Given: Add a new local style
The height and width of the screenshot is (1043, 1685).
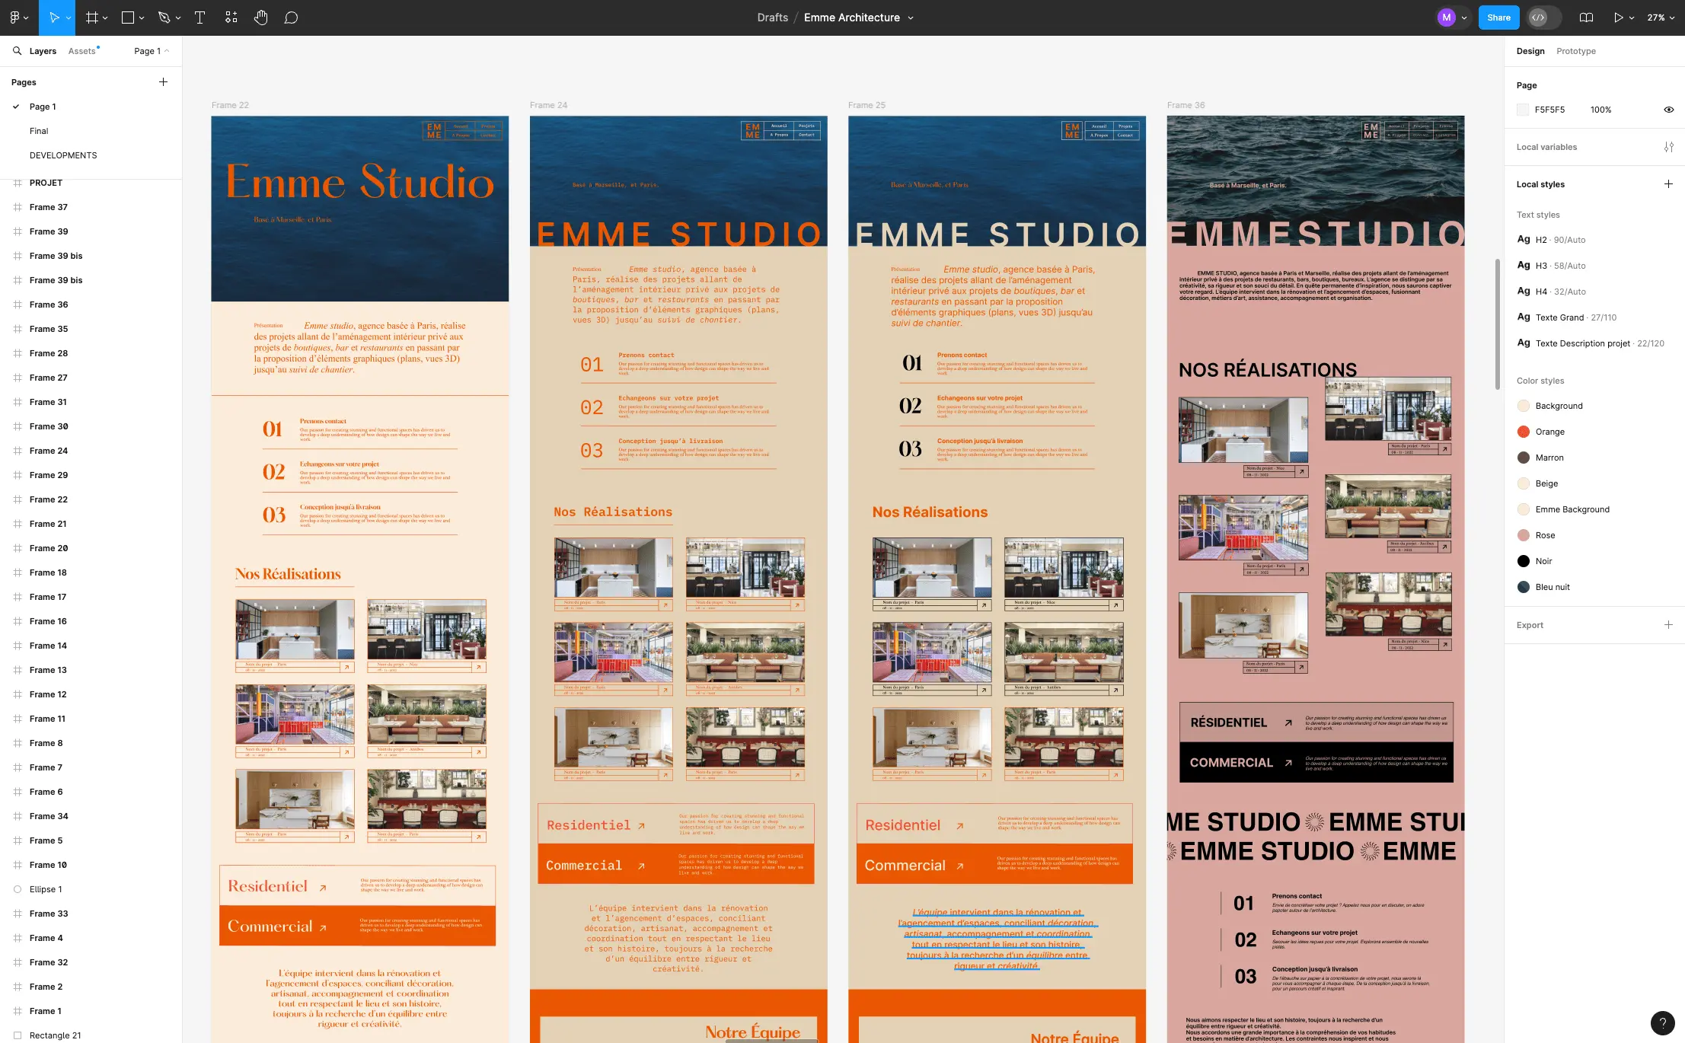Looking at the screenshot, I should [x=1668, y=184].
